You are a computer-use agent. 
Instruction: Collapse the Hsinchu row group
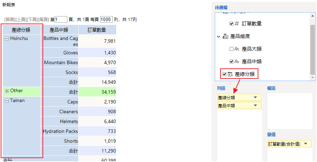click(x=7, y=39)
